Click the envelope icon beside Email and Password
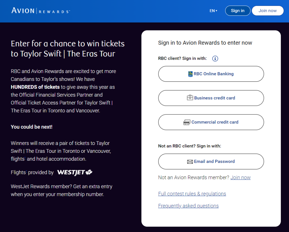289x232 pixels. [190, 161]
